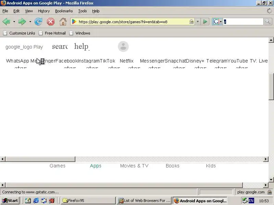Image resolution: width=274 pixels, height=205 pixels.
Task: Click the network tray icon
Action: 245,201
